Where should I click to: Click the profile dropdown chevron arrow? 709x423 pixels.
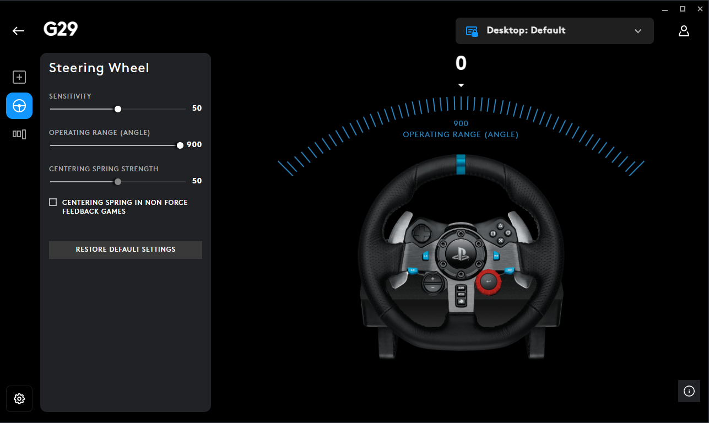pos(638,31)
